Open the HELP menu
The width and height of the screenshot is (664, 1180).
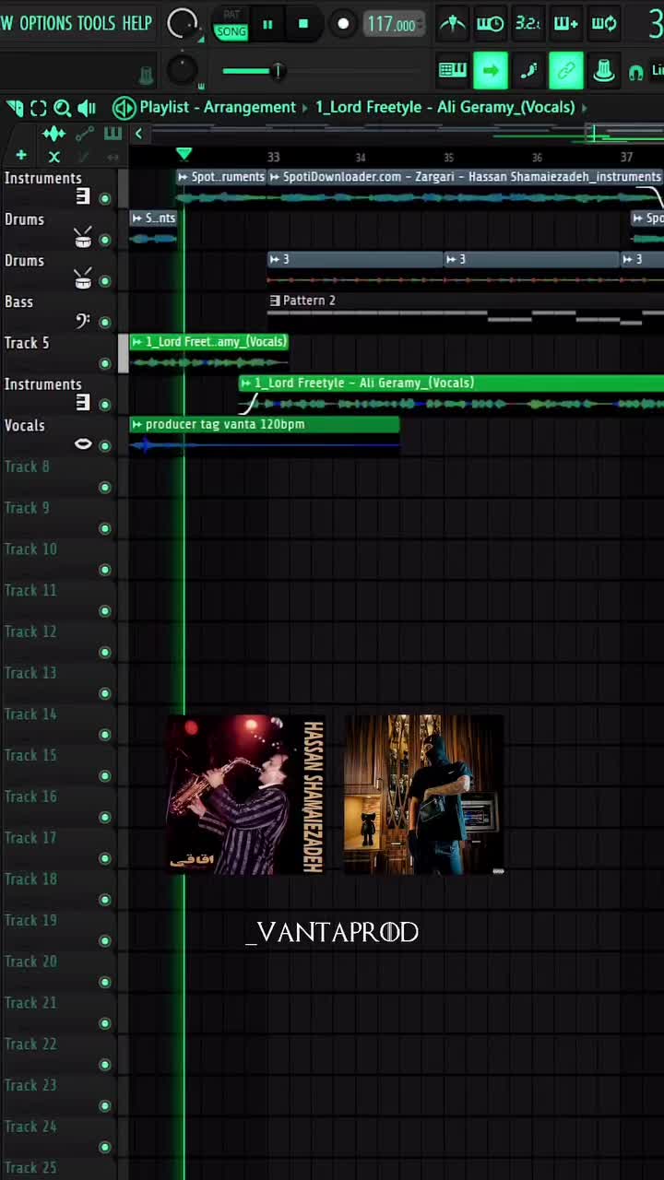(x=136, y=23)
